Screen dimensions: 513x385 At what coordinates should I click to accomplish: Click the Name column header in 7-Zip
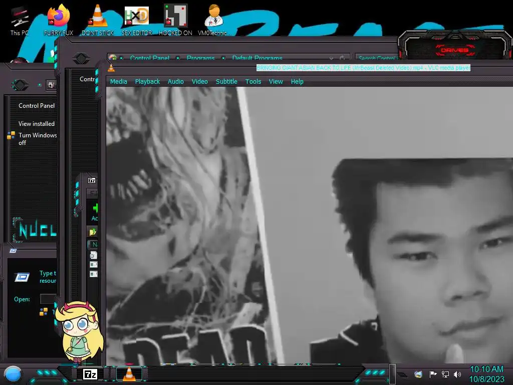point(94,244)
